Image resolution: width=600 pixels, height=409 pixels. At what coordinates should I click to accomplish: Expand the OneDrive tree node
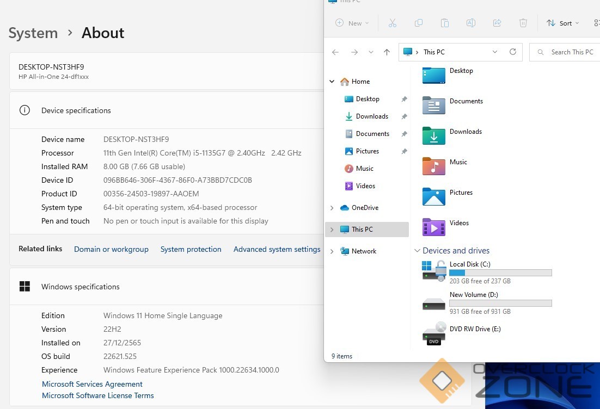tap(332, 208)
